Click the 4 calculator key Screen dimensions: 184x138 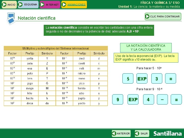148,99
